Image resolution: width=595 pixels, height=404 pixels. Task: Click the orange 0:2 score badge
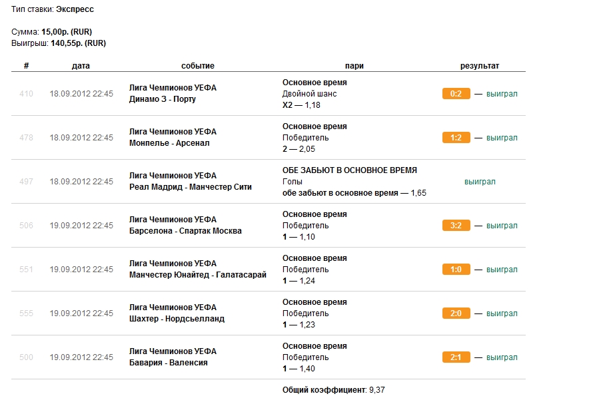[456, 94]
